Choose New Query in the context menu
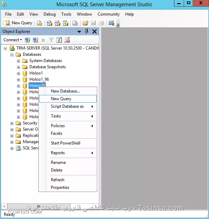 pos(68,99)
